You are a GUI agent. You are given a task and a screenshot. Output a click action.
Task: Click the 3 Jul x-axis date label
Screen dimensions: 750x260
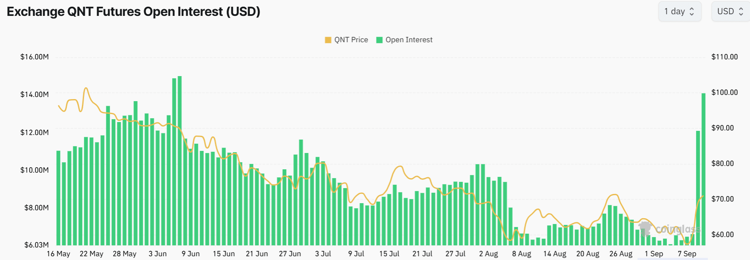click(323, 254)
